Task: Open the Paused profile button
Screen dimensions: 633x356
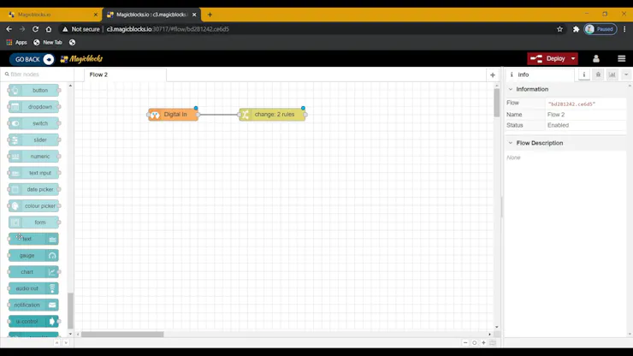Action: point(600,29)
